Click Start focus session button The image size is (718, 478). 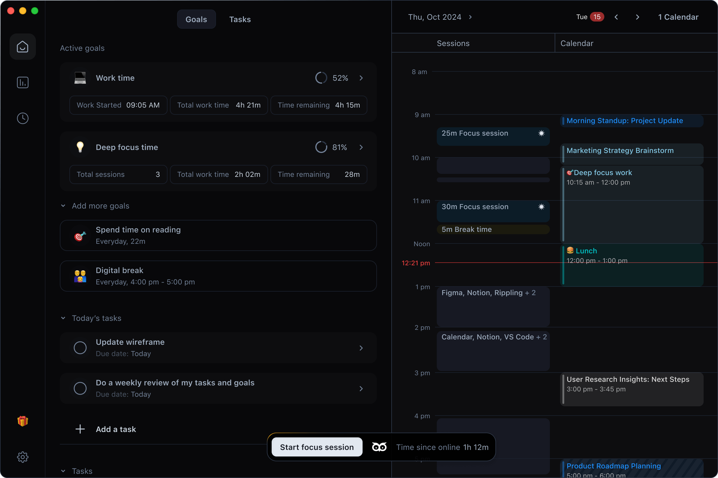click(x=317, y=447)
